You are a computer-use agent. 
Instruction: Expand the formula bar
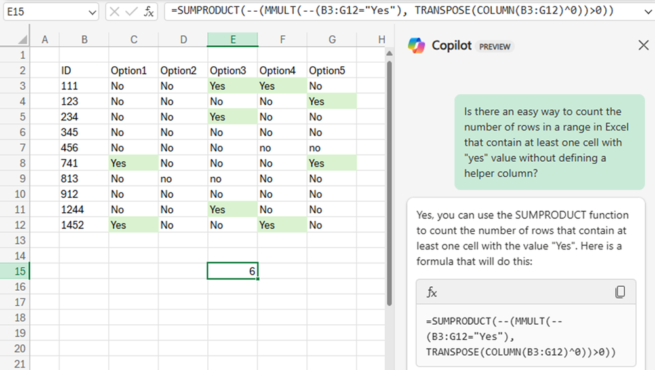648,12
